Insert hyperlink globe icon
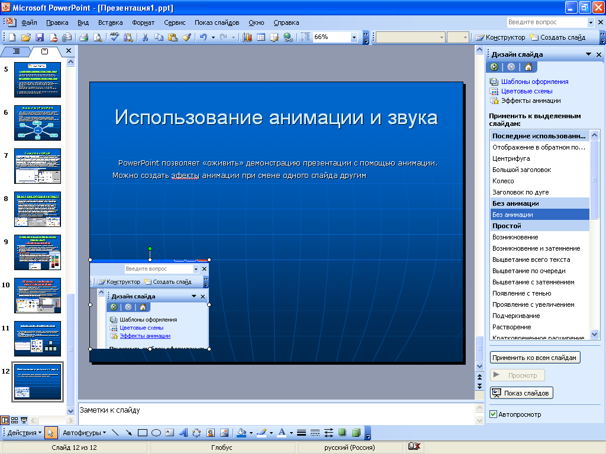Image resolution: width=606 pixels, height=454 pixels. [x=288, y=37]
